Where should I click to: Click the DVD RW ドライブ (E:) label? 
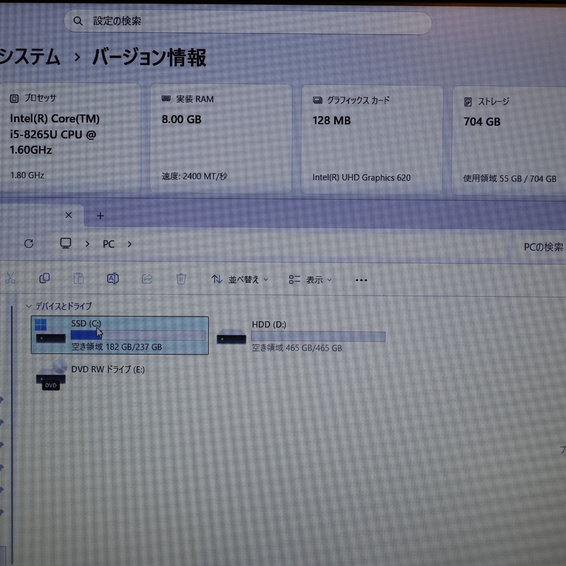point(108,370)
